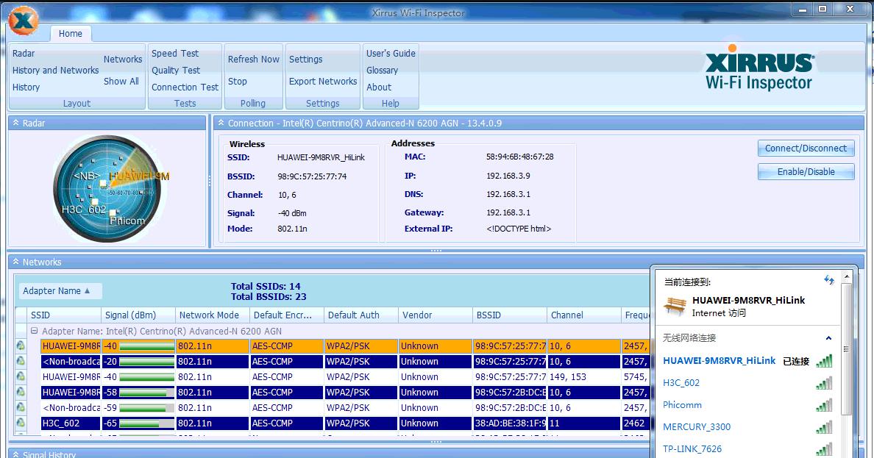Collapse the Adapter Name group in the networks table

pyautogui.click(x=34, y=330)
